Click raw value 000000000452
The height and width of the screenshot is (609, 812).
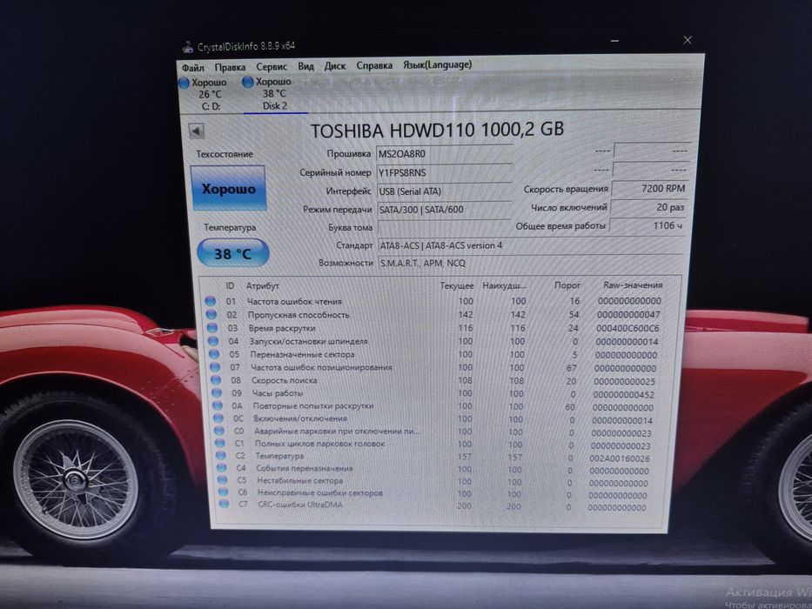[623, 395]
